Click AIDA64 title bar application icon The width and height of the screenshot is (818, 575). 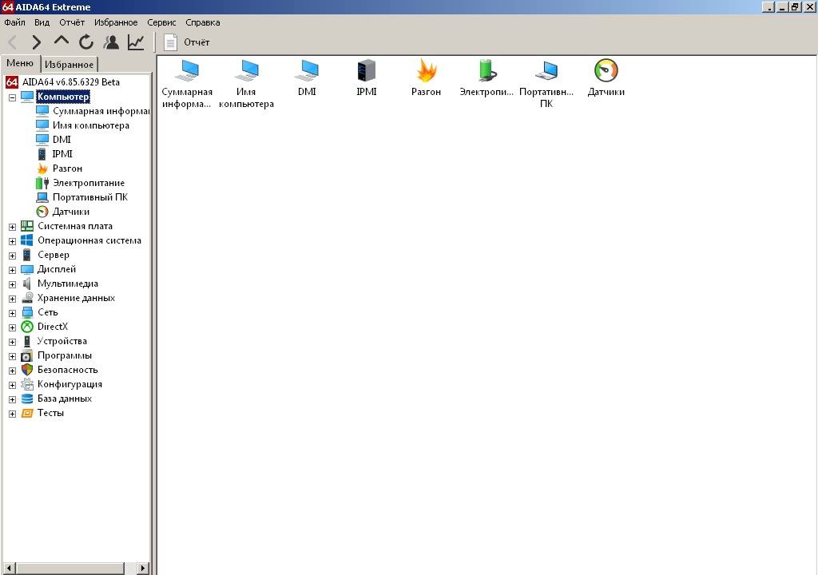pyautogui.click(x=7, y=6)
